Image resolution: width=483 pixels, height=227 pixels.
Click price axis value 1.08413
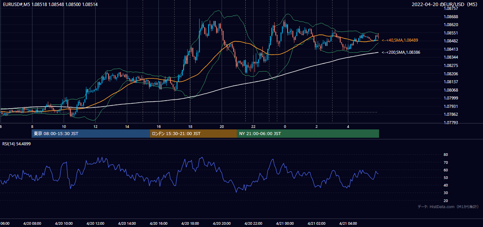click(x=451, y=49)
